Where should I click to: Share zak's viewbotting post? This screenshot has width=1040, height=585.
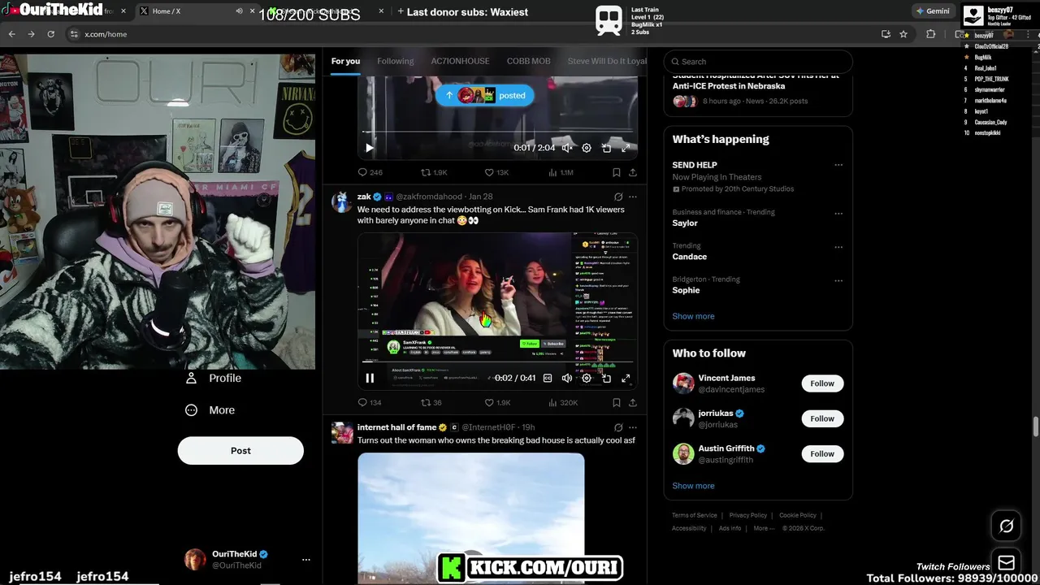[x=633, y=402]
